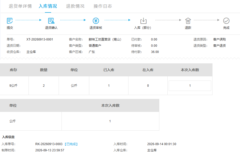Click the 入库 (部分) download step icon
Image resolution: width=240 pixels, height=155 pixels.
tap(143, 21)
